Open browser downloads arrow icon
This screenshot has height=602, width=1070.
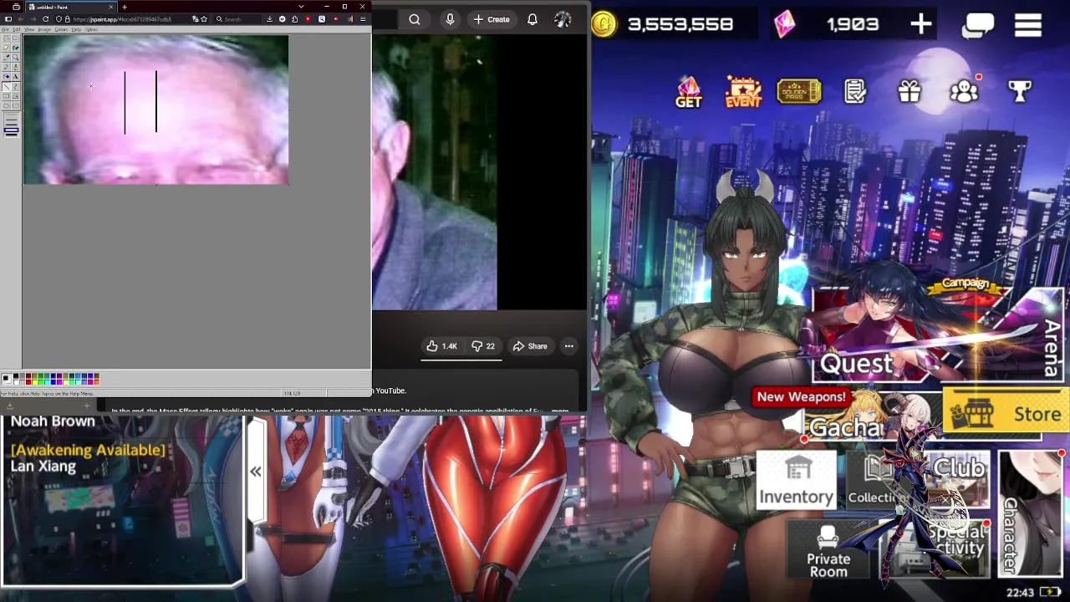[269, 19]
